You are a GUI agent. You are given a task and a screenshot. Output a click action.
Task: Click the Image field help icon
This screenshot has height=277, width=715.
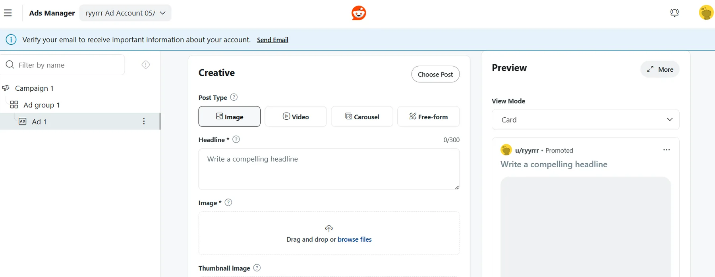tap(228, 202)
